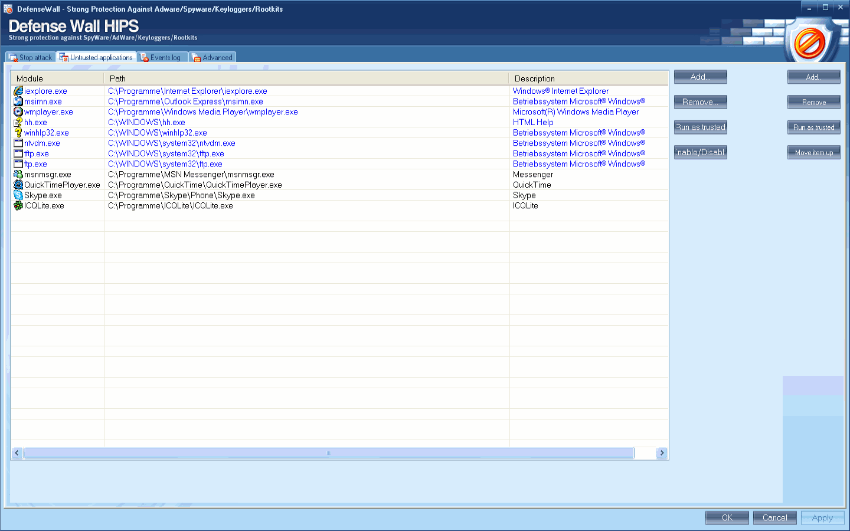Click the Windows® Internet Explorer description

(x=561, y=91)
